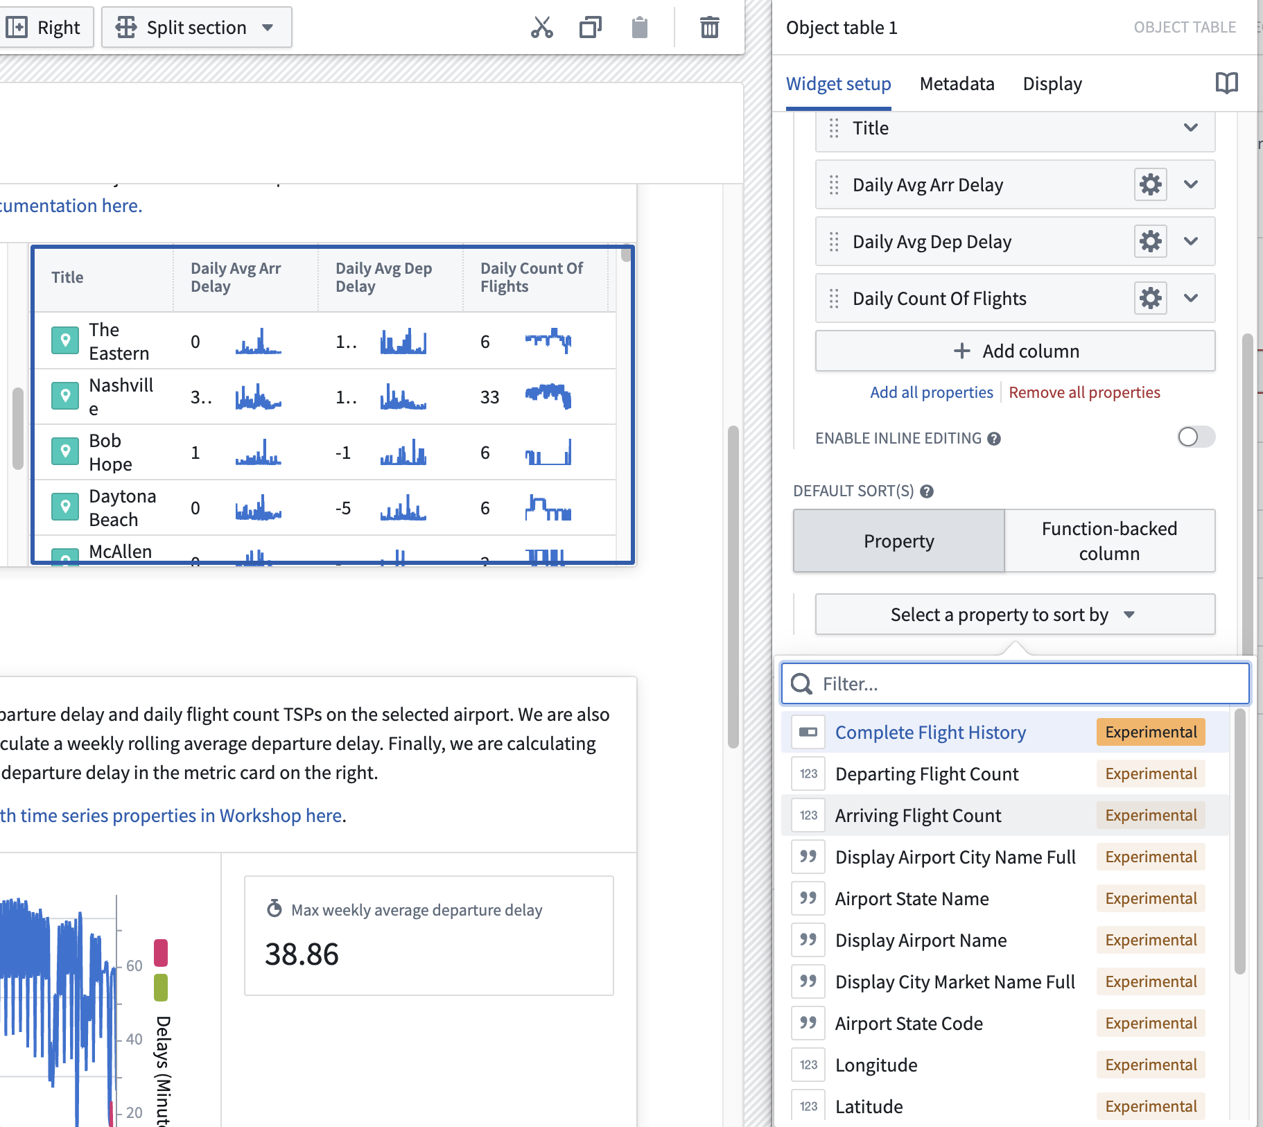Image resolution: width=1263 pixels, height=1127 pixels.
Task: Click the Filter search field
Action: tap(1015, 683)
